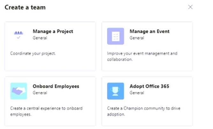Viewport: 213px width, 129px height.
Task: Select the Manage a Project title
Action: (53, 31)
